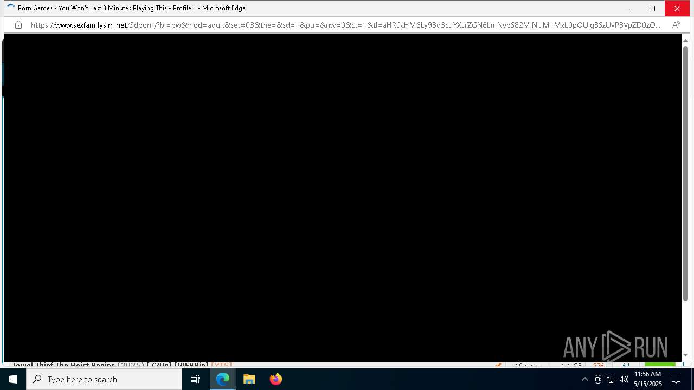Click the scrollbar up arrow
This screenshot has height=390, width=694.
pyautogui.click(x=685, y=41)
